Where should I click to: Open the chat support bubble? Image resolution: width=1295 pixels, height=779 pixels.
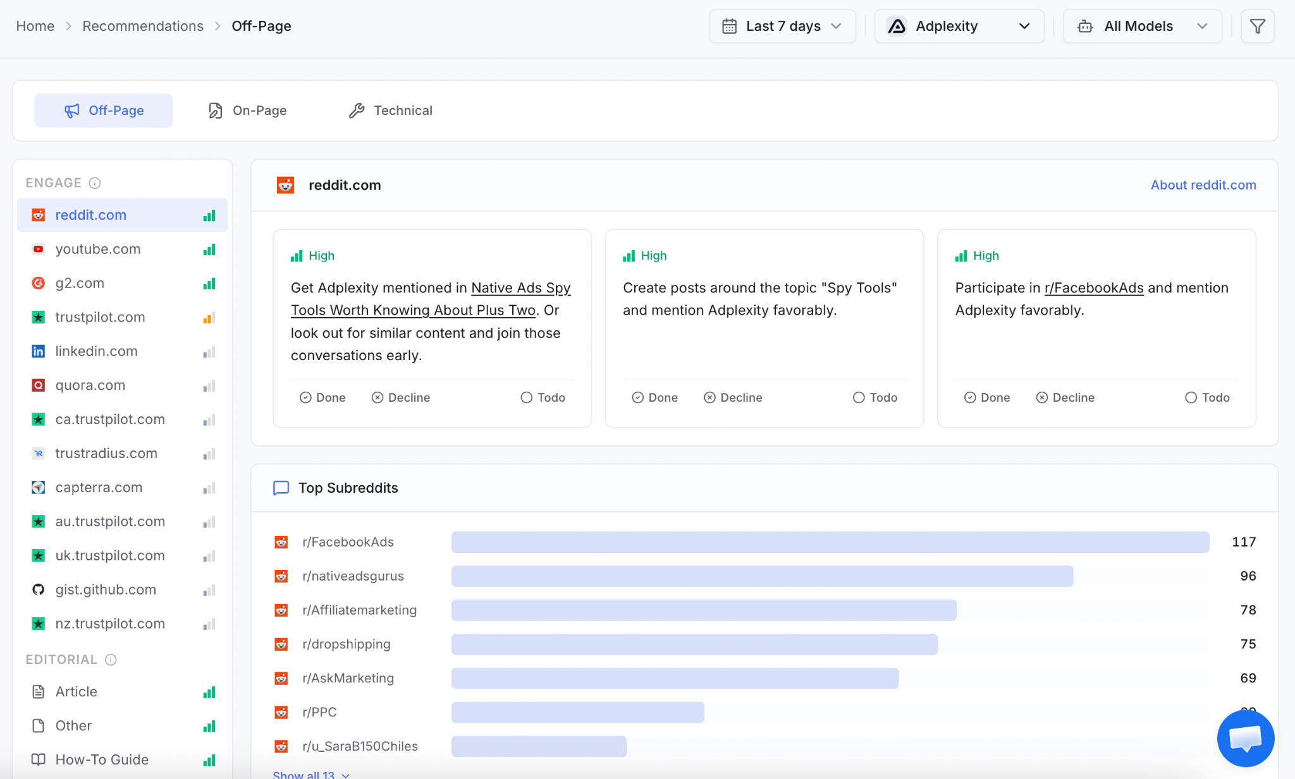(1245, 738)
